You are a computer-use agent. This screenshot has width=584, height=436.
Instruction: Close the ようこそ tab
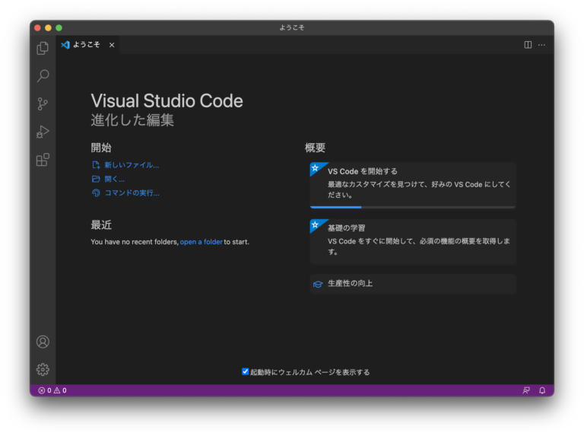(112, 45)
